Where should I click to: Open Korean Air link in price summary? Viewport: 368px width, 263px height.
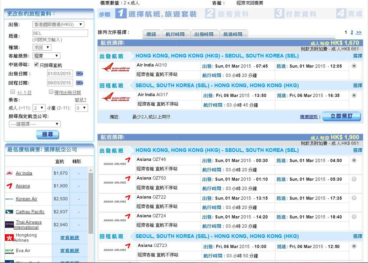(x=27, y=199)
